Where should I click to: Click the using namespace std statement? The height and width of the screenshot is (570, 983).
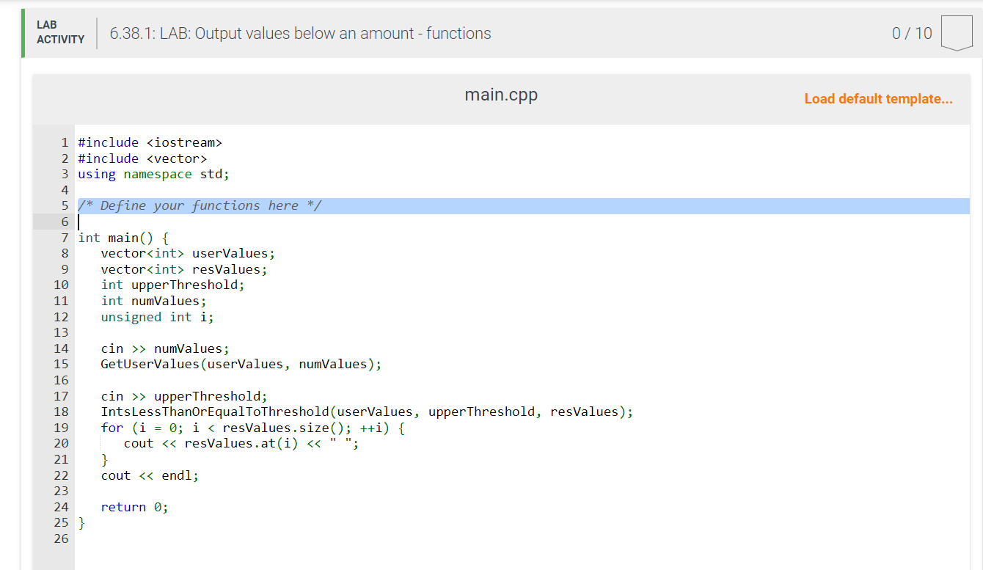153,174
